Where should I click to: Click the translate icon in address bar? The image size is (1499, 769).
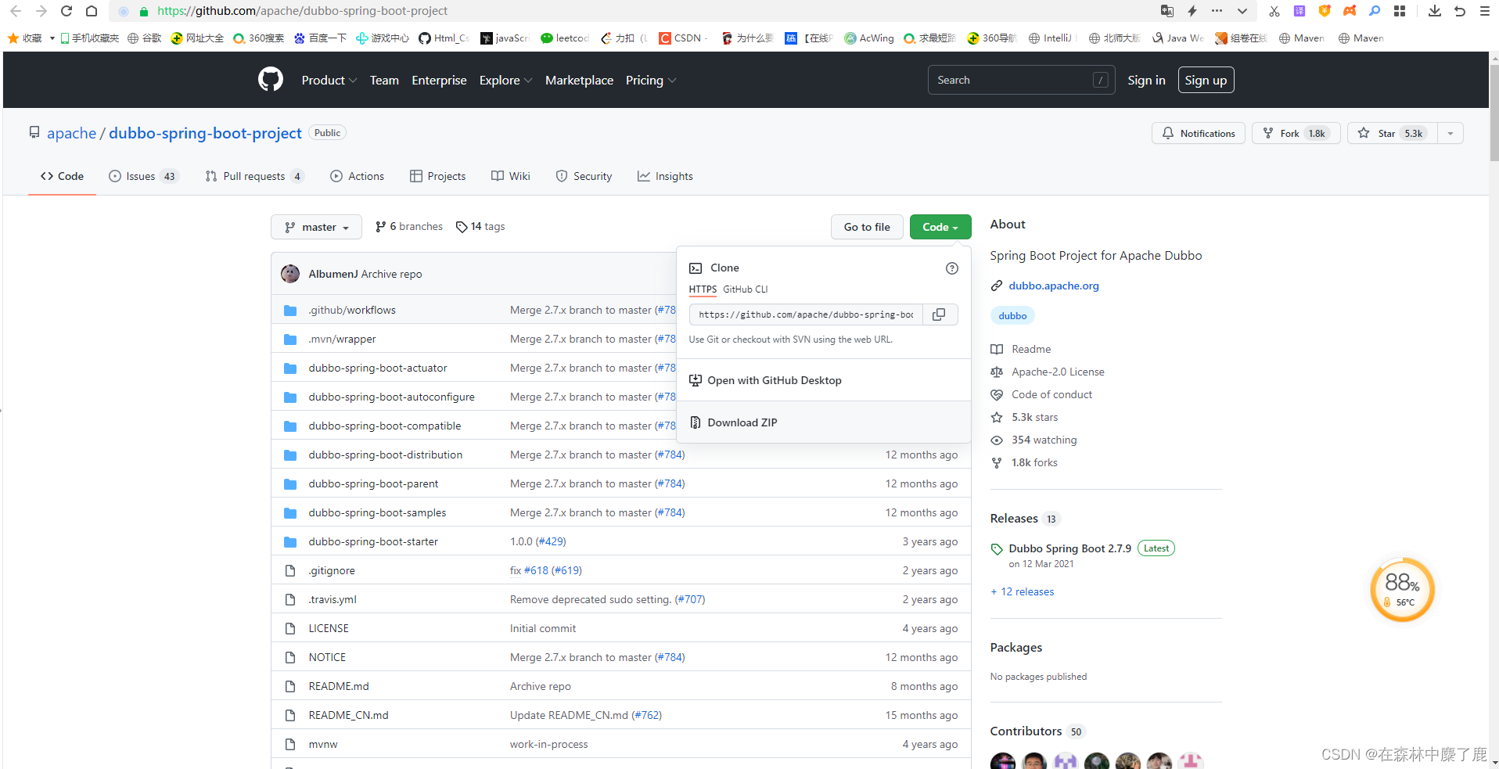1167,11
